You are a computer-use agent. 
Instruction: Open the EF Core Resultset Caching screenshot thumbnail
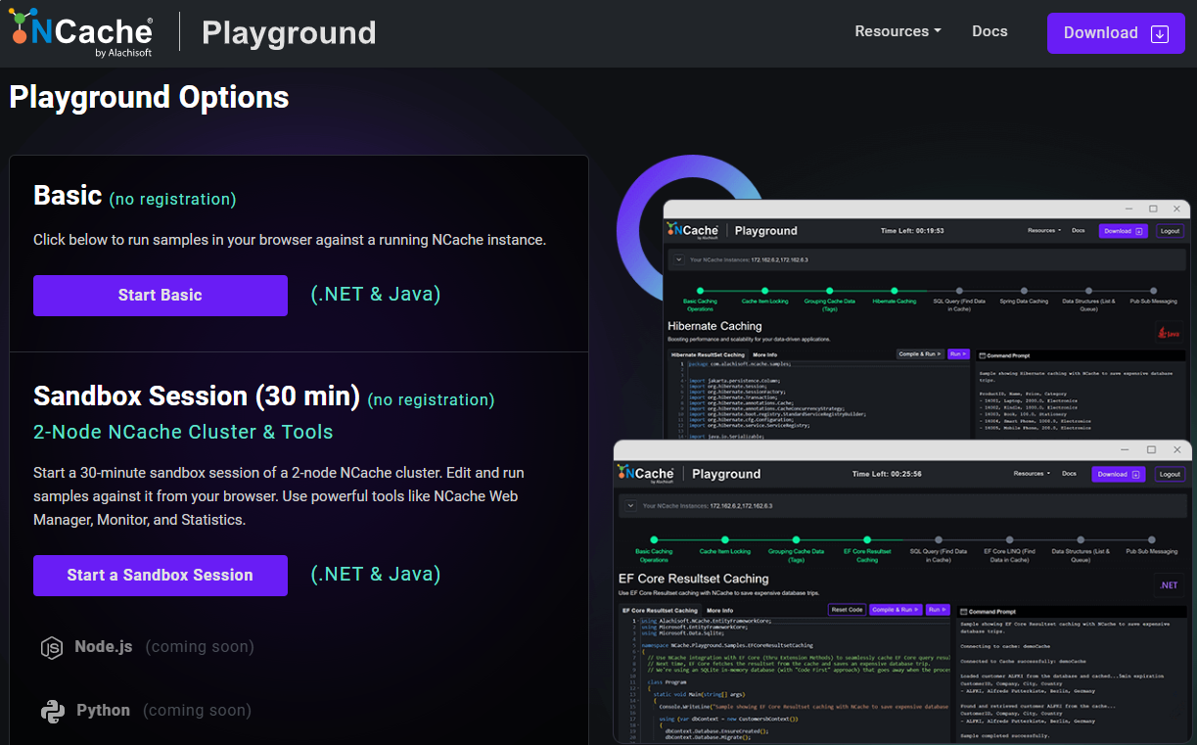pos(900,590)
